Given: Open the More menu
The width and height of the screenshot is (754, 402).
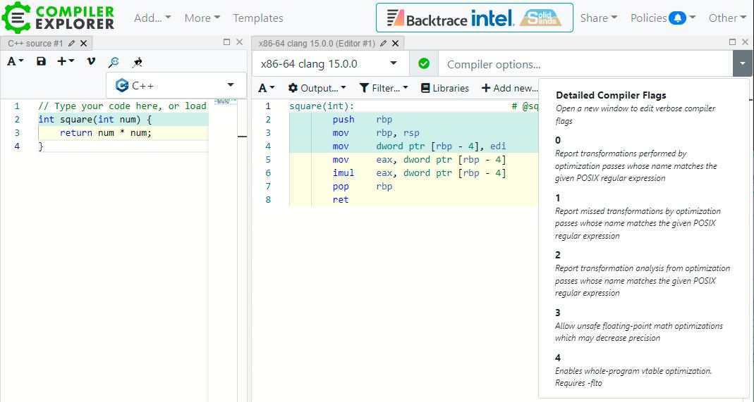Looking at the screenshot, I should point(202,18).
